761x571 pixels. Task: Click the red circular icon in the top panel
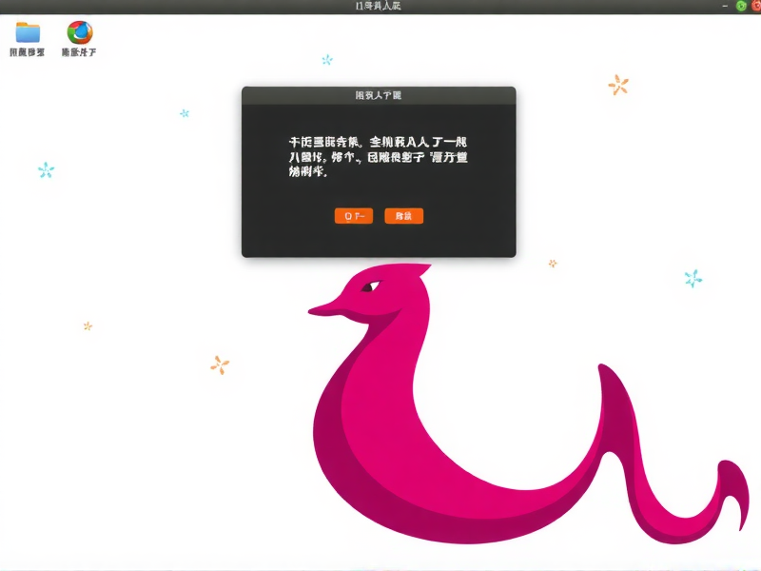click(x=757, y=5)
